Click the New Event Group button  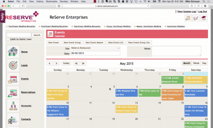72,43
